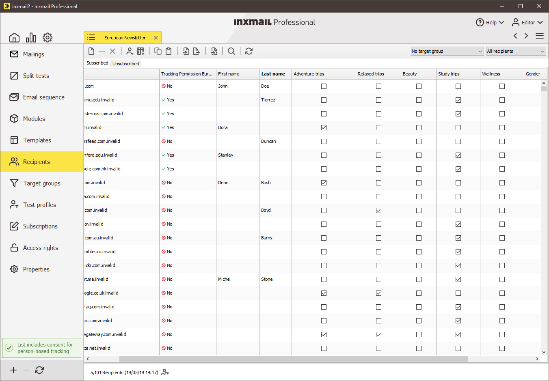Go to the previous tab with left arrow
549x381 pixels.
coord(515,36)
